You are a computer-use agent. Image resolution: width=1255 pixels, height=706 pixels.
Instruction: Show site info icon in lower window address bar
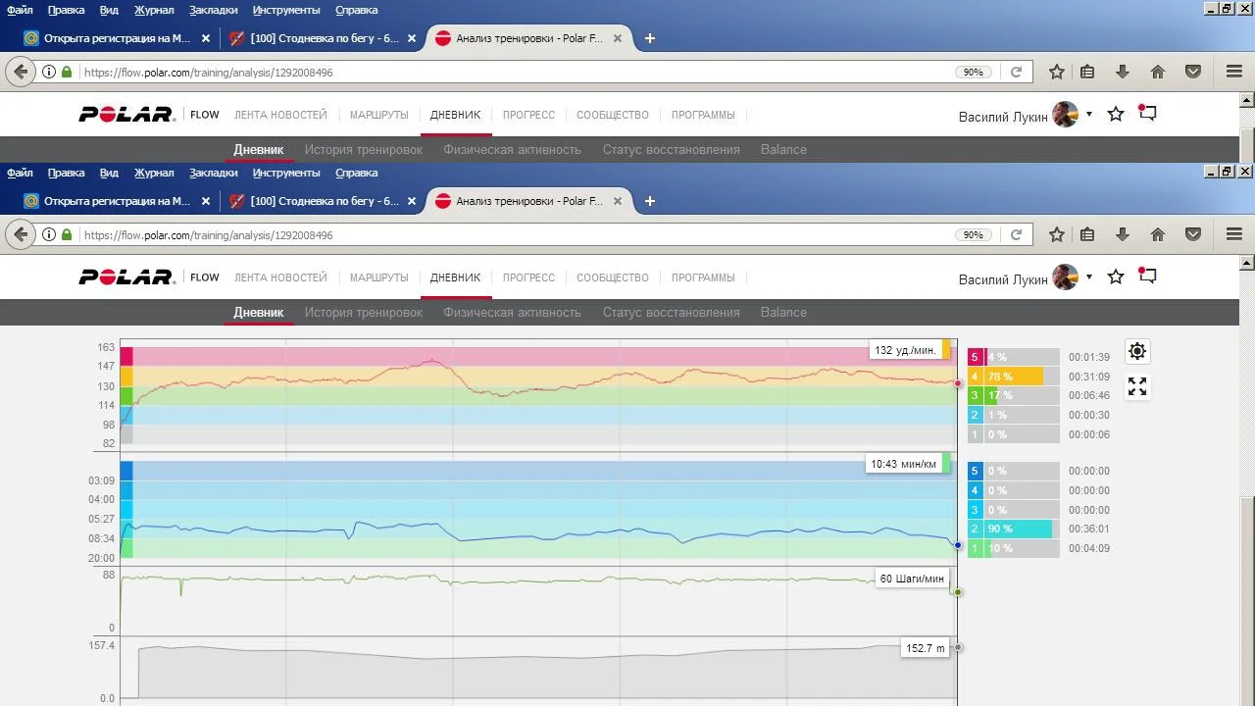point(49,235)
